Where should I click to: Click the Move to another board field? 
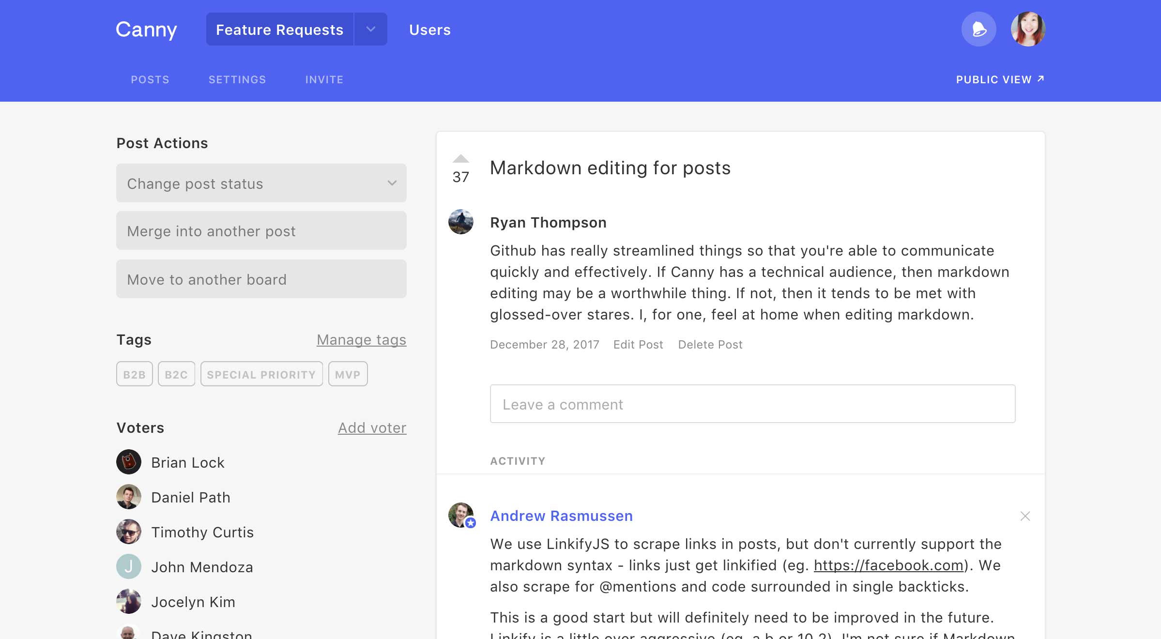pos(261,279)
